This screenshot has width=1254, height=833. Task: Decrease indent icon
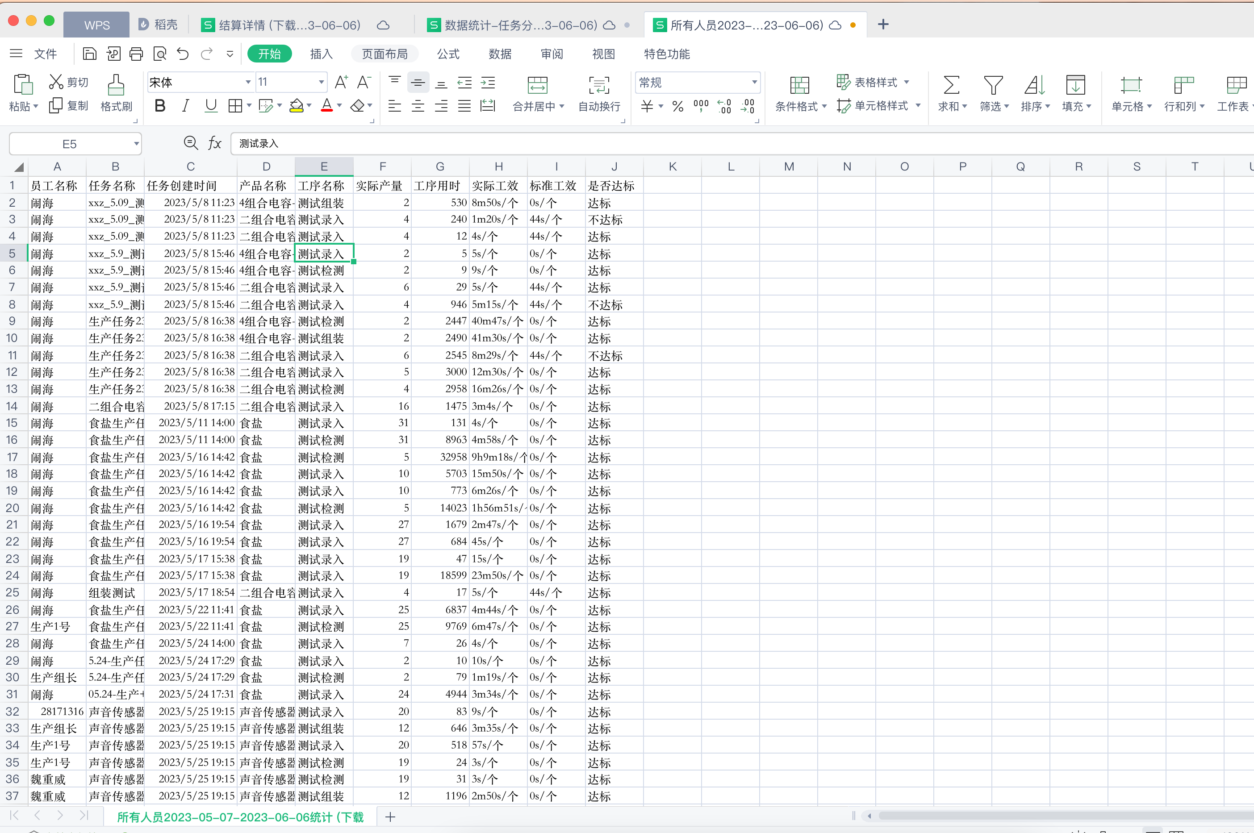(465, 82)
